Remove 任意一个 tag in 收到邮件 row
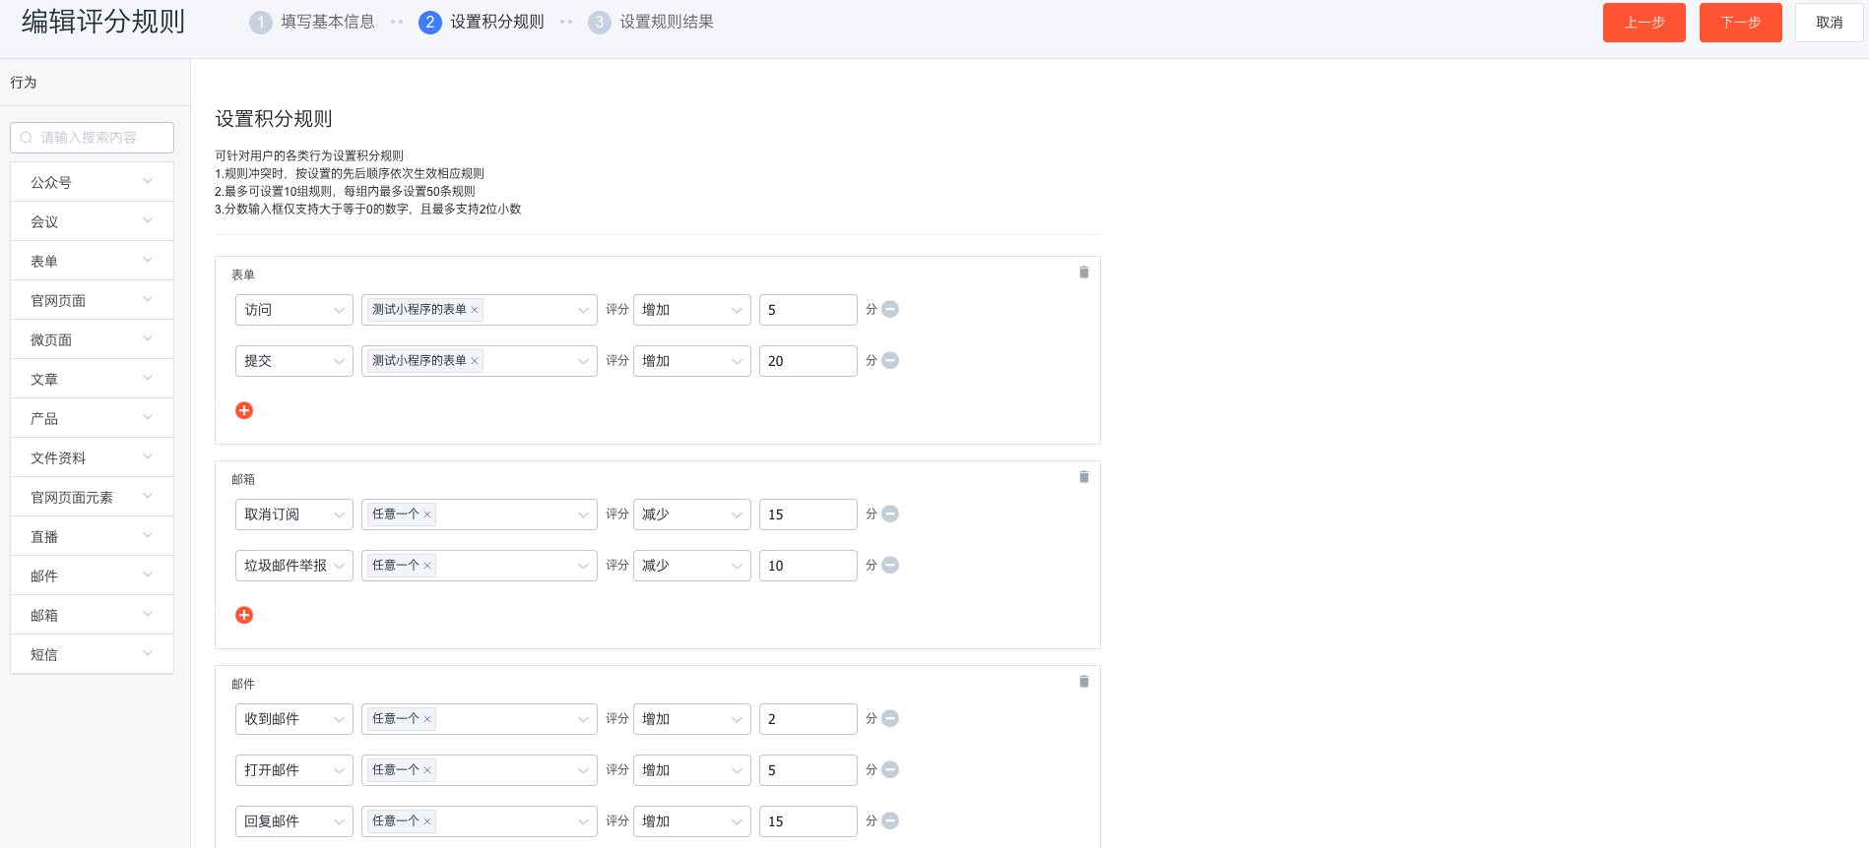The width and height of the screenshot is (1869, 848). tap(427, 719)
